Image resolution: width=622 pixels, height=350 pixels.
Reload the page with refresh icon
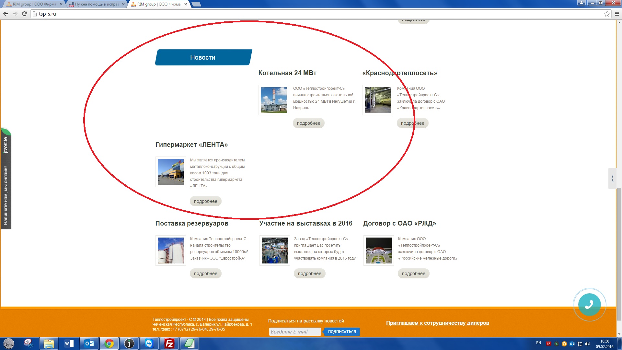click(24, 14)
